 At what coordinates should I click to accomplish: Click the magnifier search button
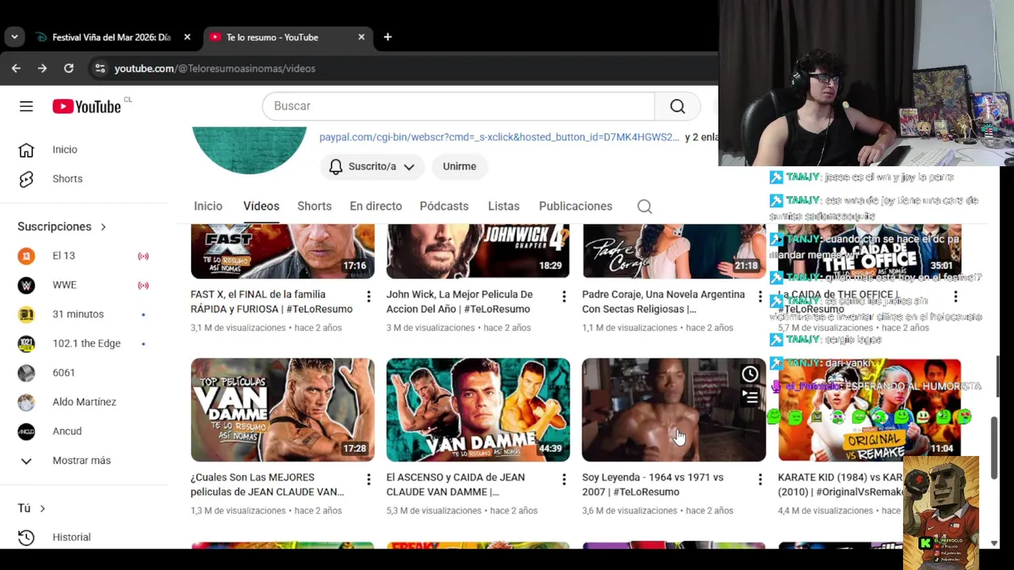(x=677, y=106)
